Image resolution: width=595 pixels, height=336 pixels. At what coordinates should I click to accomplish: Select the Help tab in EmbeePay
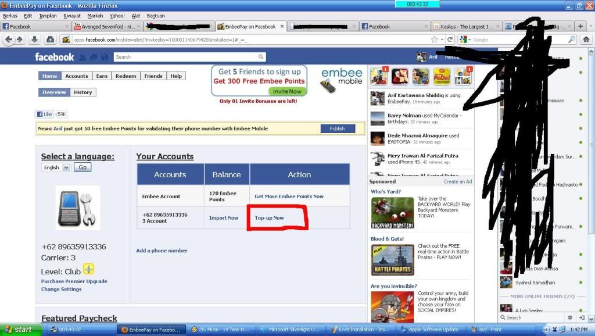pyautogui.click(x=176, y=76)
